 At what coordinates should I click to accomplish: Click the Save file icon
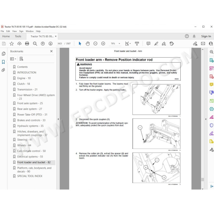coord(4,43)
